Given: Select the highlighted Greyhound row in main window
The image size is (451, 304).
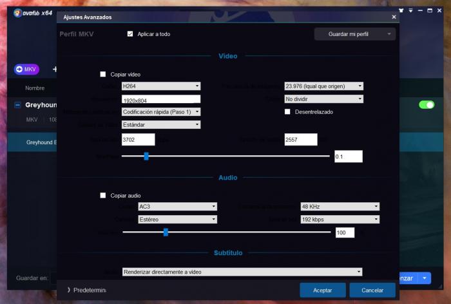Looking at the screenshot, I should tap(32, 142).
